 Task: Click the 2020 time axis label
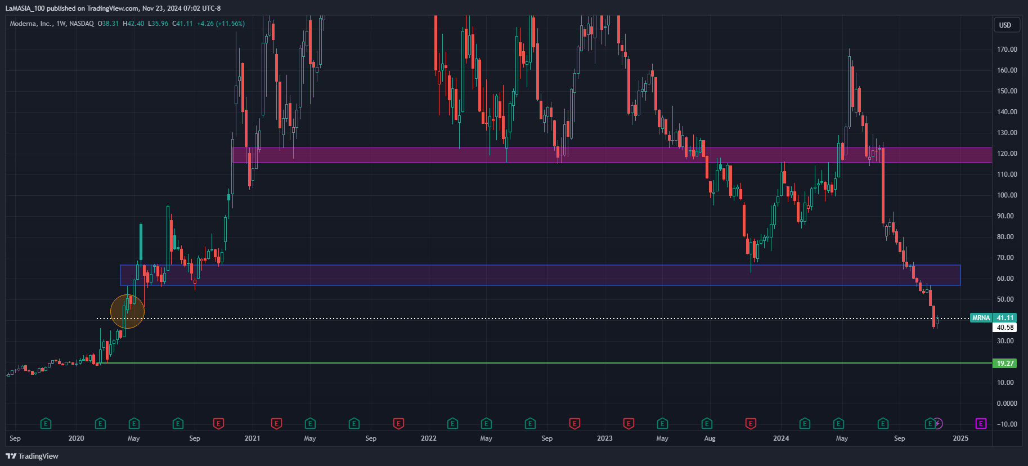[76, 438]
